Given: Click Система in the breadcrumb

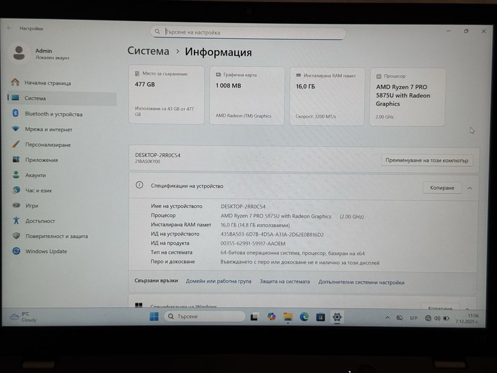Looking at the screenshot, I should [x=148, y=51].
